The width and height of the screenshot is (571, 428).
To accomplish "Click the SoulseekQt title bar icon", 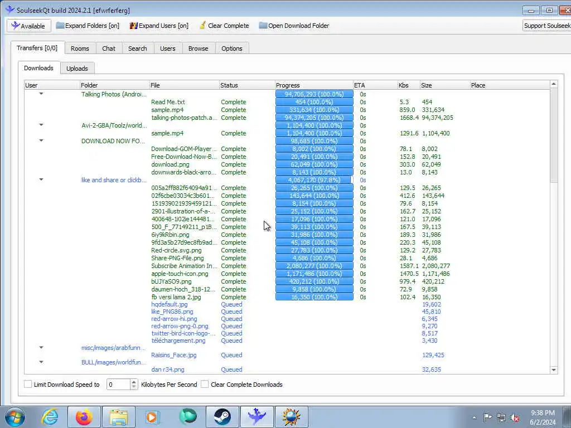I will click(10, 10).
